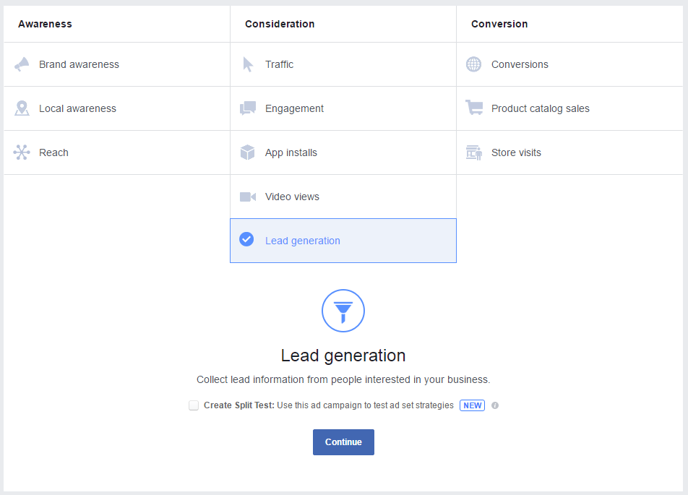
Task: Enable the Create Split Test checkbox
Action: click(x=194, y=405)
